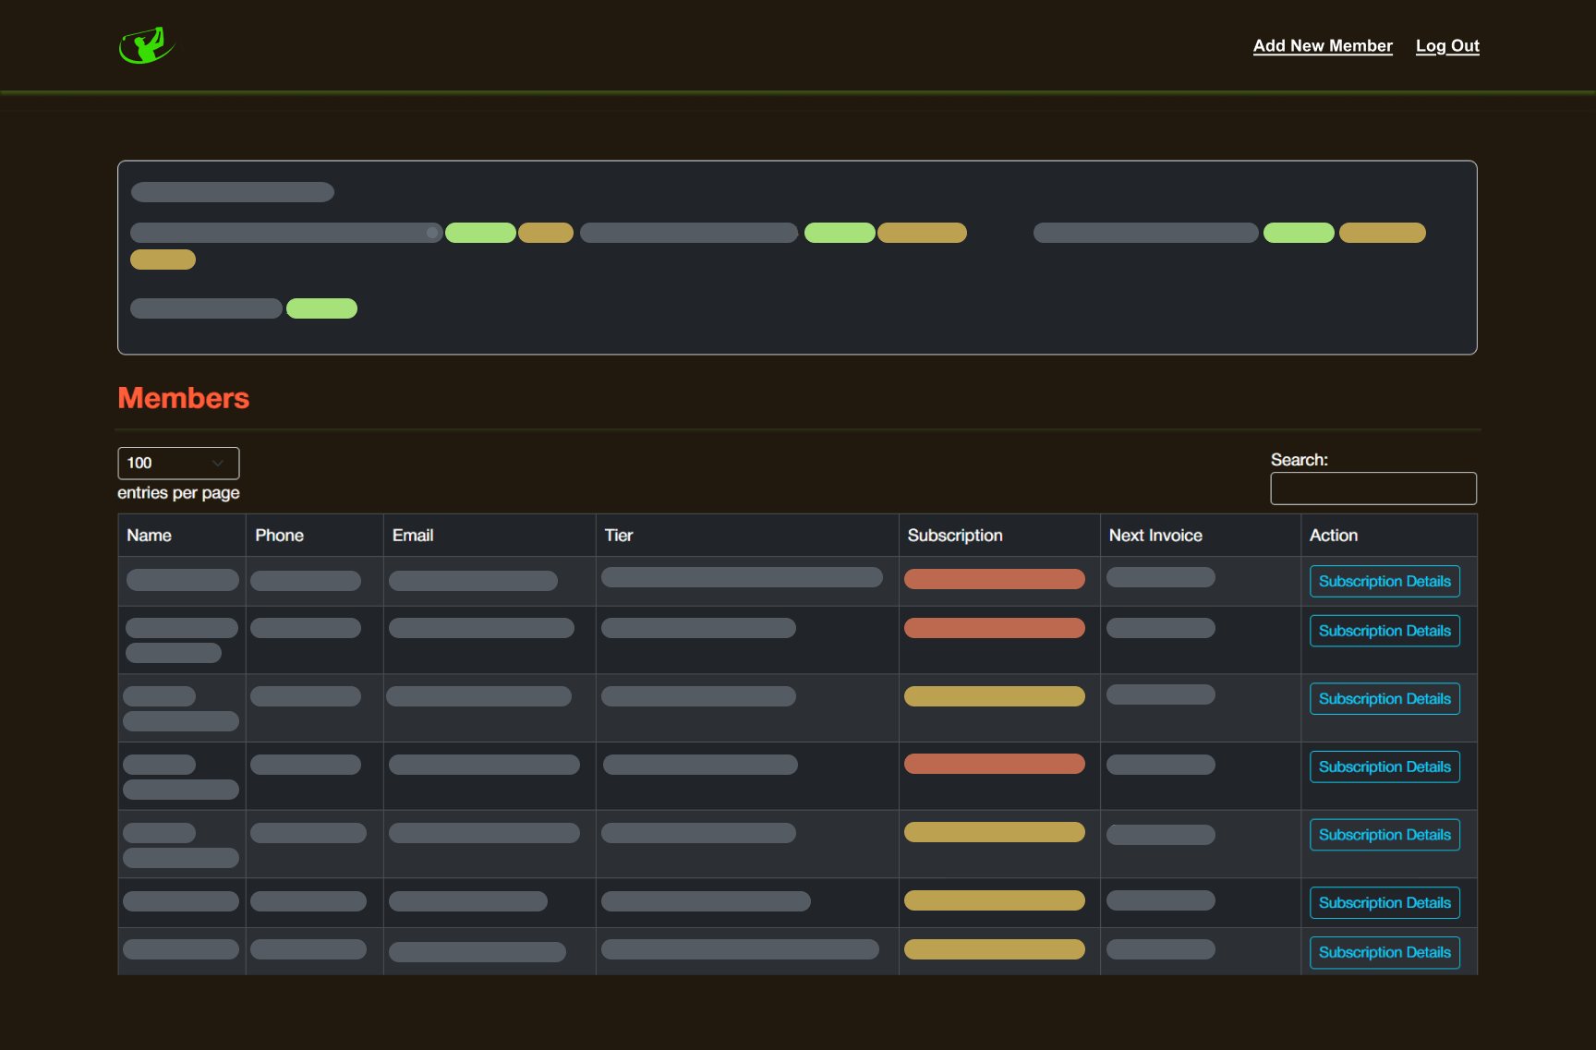
Task: Open Subscription Details in the last row
Action: point(1384,952)
